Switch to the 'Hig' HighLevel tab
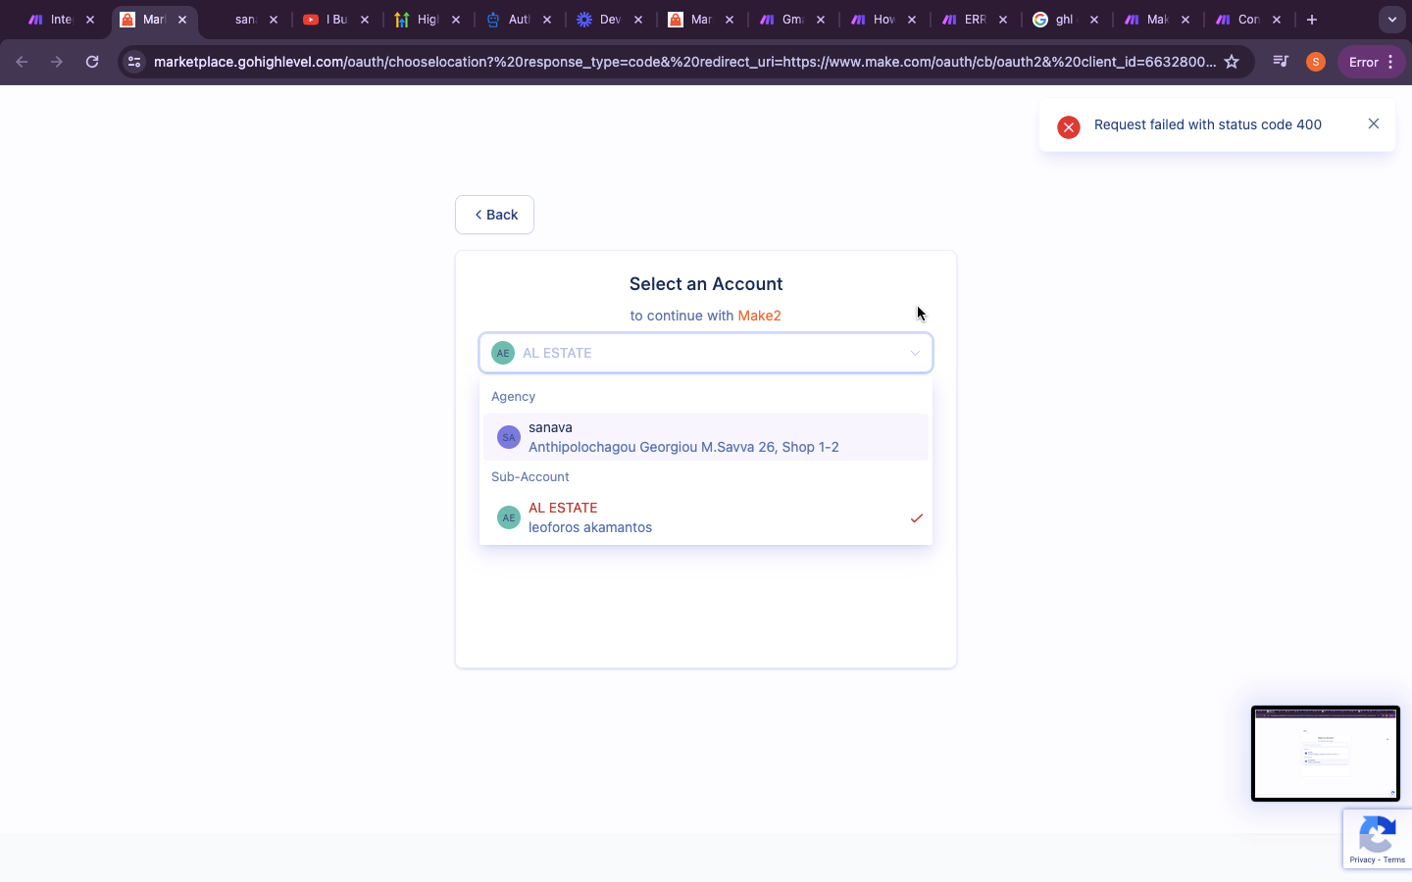 pos(426,20)
